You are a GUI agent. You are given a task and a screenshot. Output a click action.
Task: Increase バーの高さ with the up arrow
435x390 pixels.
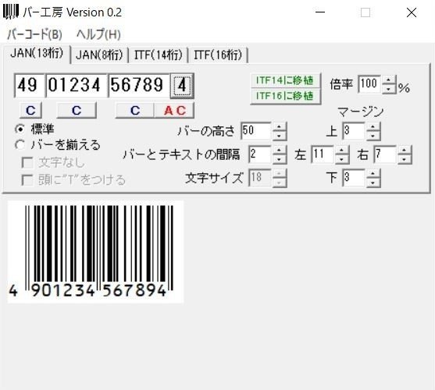(x=280, y=126)
